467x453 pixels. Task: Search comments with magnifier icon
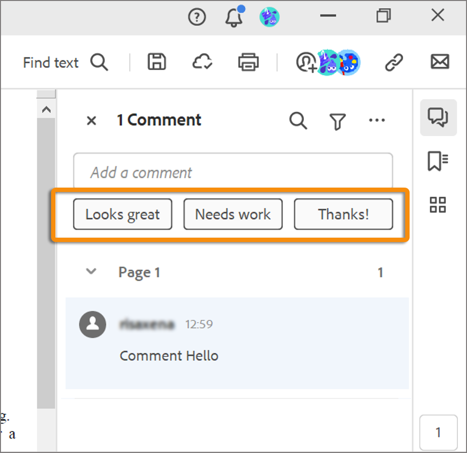tap(298, 121)
